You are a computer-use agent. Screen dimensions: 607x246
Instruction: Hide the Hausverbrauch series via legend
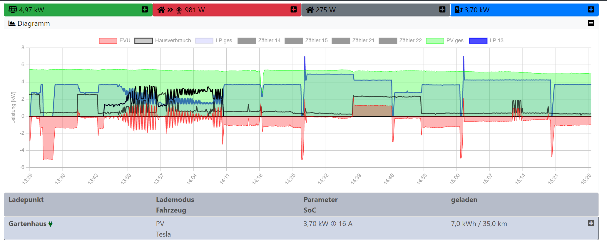(163, 41)
